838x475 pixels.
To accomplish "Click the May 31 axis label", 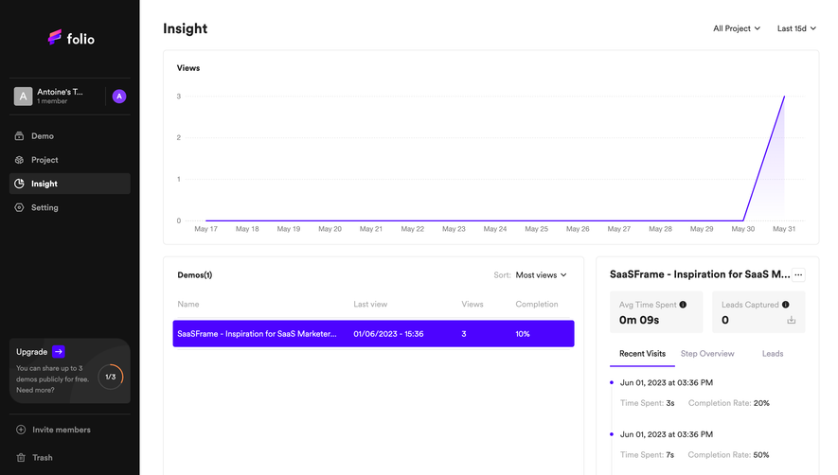I will tap(784, 229).
